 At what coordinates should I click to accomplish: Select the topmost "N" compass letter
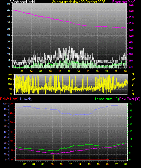tap(133, 74)
